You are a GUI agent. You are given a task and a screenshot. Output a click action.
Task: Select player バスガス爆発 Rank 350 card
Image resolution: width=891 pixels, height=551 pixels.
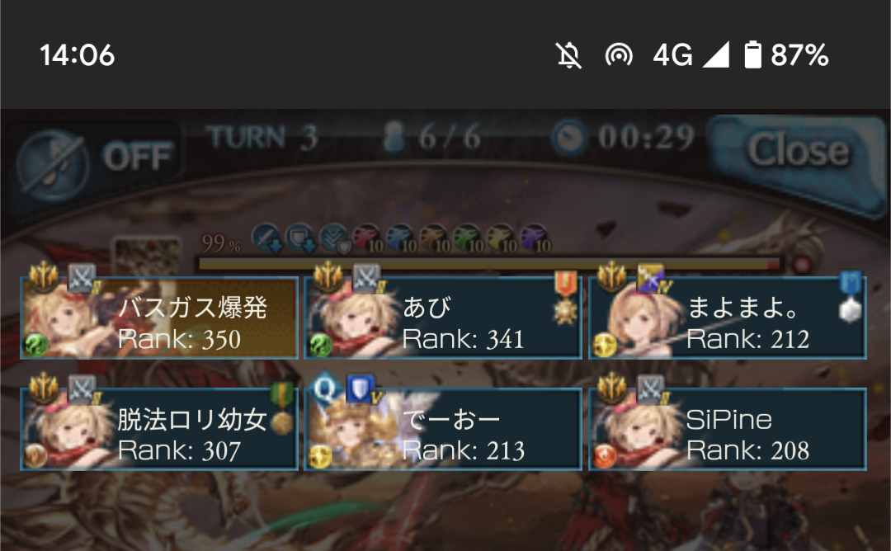pos(159,318)
